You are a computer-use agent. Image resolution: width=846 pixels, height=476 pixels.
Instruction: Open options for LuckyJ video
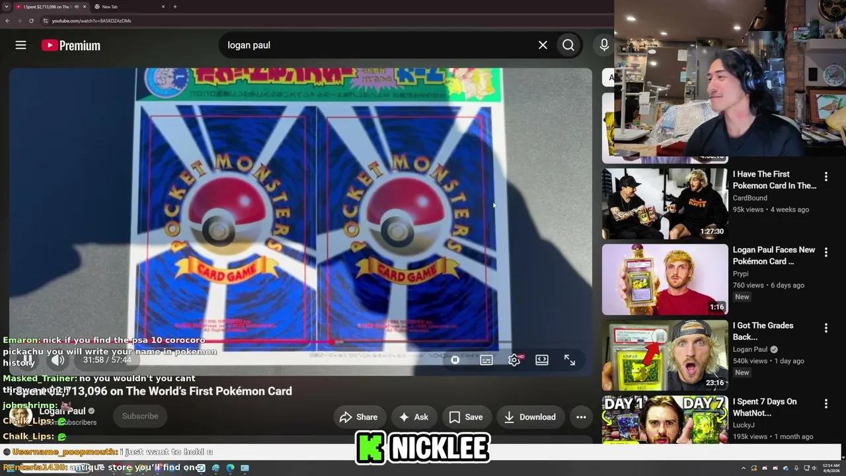click(826, 404)
